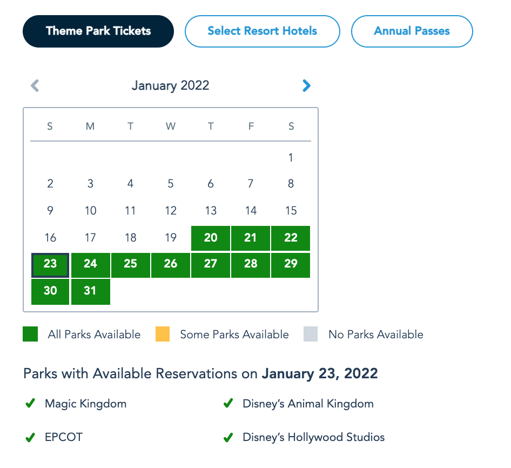
Task: Choose the currently selected date January 23
Action: [x=50, y=264]
